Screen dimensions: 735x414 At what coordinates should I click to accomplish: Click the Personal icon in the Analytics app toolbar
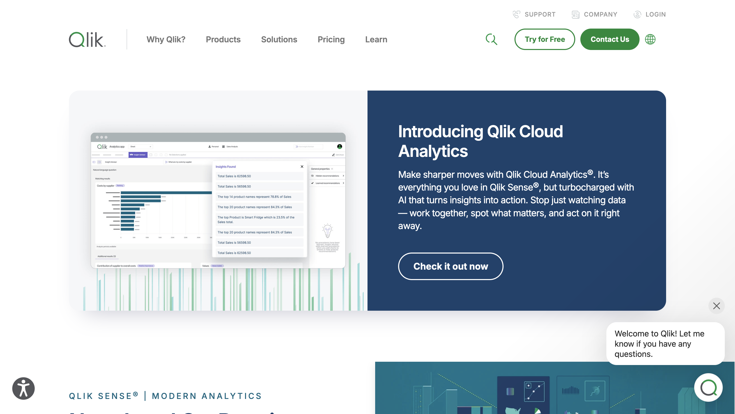[210, 147]
